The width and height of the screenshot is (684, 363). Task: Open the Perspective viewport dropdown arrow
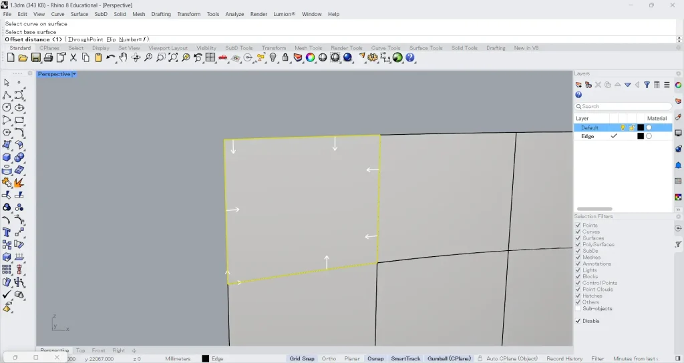tap(74, 74)
